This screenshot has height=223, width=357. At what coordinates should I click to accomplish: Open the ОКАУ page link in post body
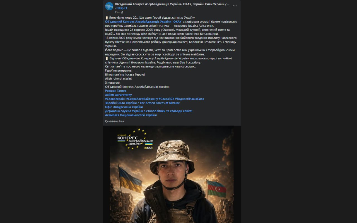click(143, 21)
